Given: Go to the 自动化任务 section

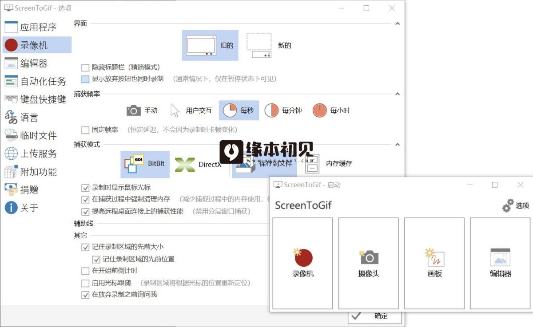Looking at the screenshot, I should pyautogui.click(x=37, y=81).
